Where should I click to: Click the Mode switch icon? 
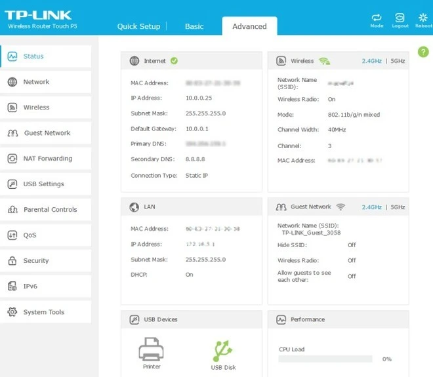pyautogui.click(x=377, y=18)
